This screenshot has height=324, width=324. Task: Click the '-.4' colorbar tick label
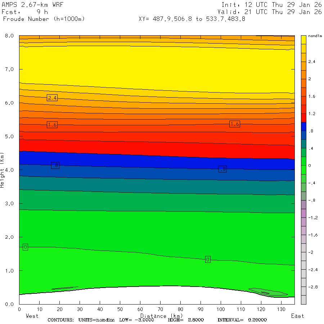tap(312, 183)
